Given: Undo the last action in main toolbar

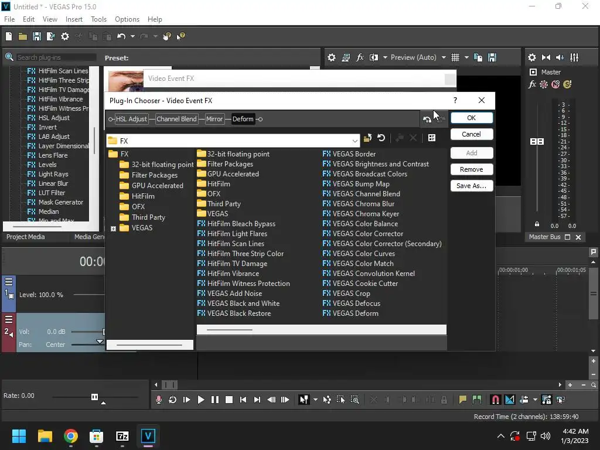Looking at the screenshot, I should tap(121, 36).
